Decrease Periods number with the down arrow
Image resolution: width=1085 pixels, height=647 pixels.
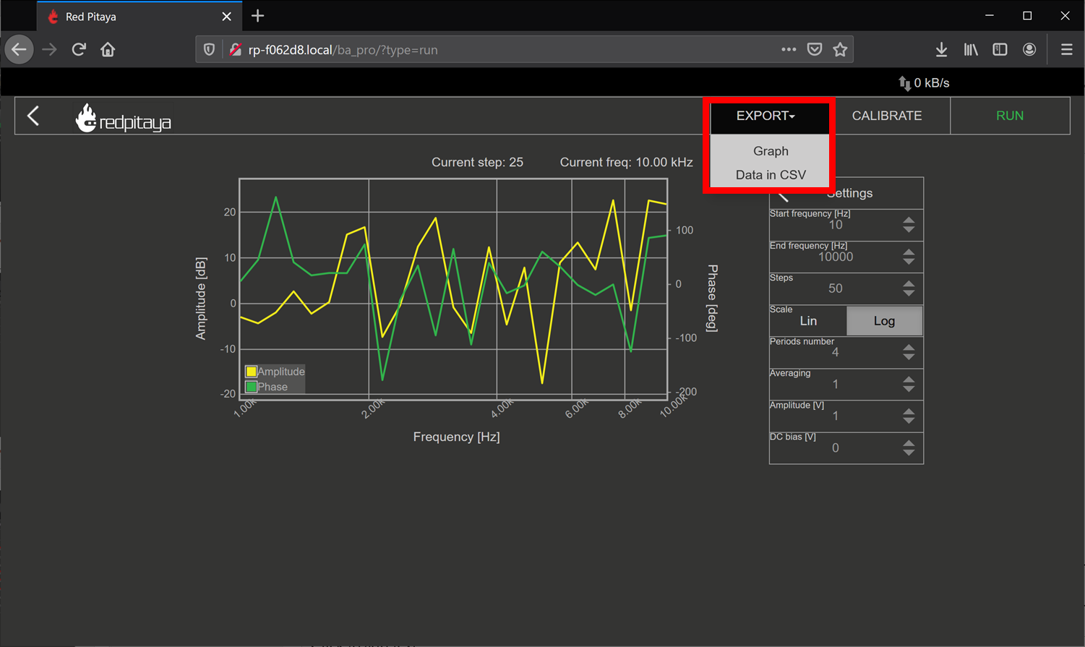coord(909,356)
